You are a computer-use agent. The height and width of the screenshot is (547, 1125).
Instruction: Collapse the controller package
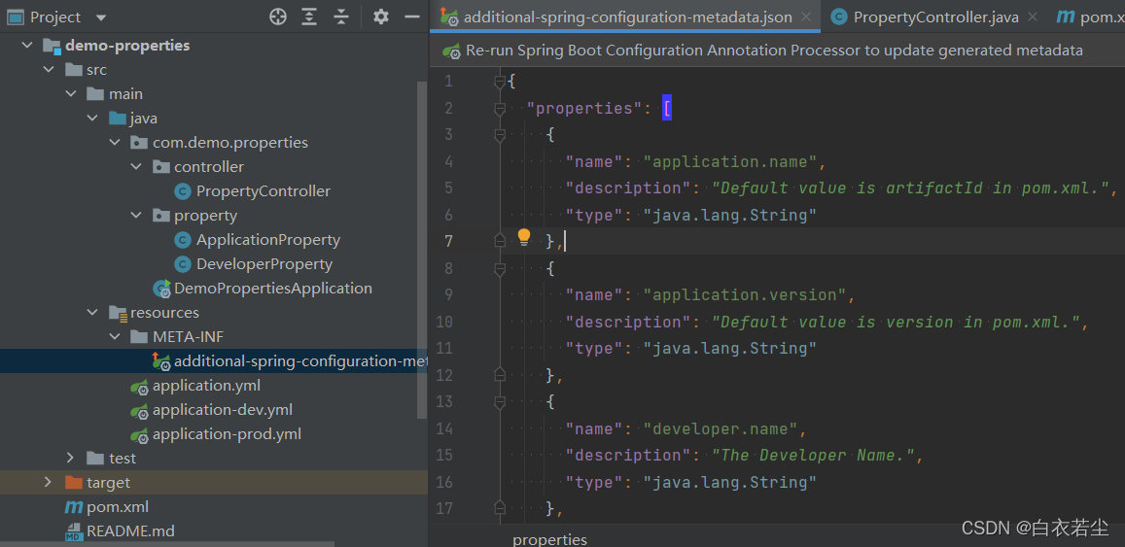(136, 167)
